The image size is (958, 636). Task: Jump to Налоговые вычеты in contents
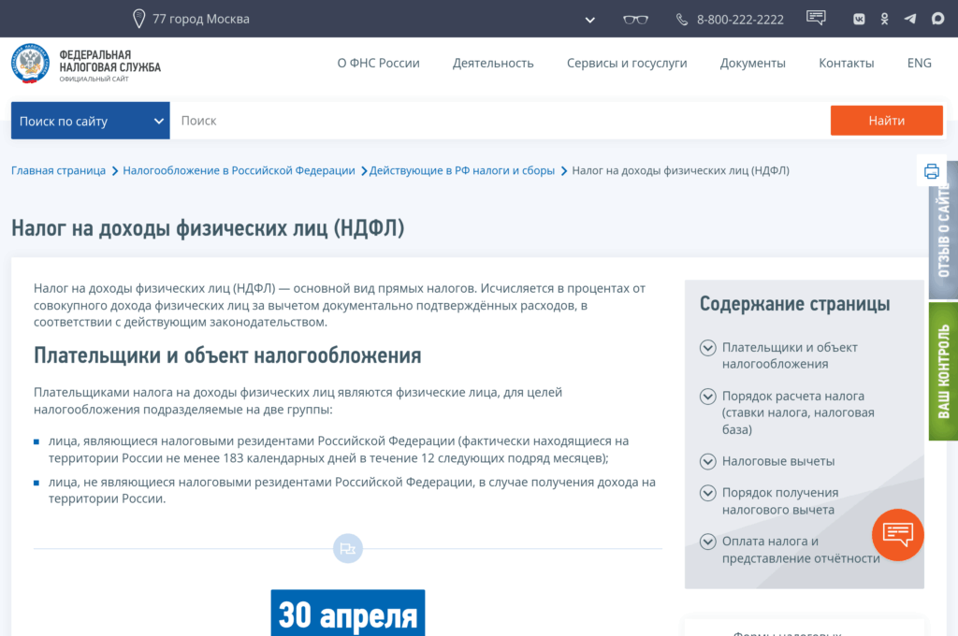(x=777, y=461)
